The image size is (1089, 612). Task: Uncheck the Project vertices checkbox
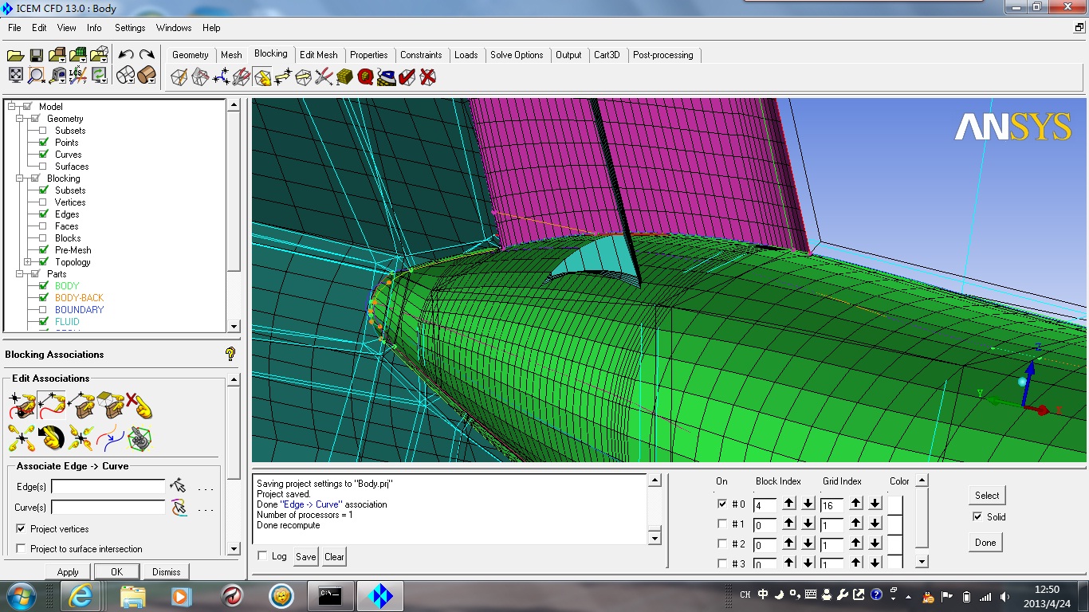coord(21,529)
